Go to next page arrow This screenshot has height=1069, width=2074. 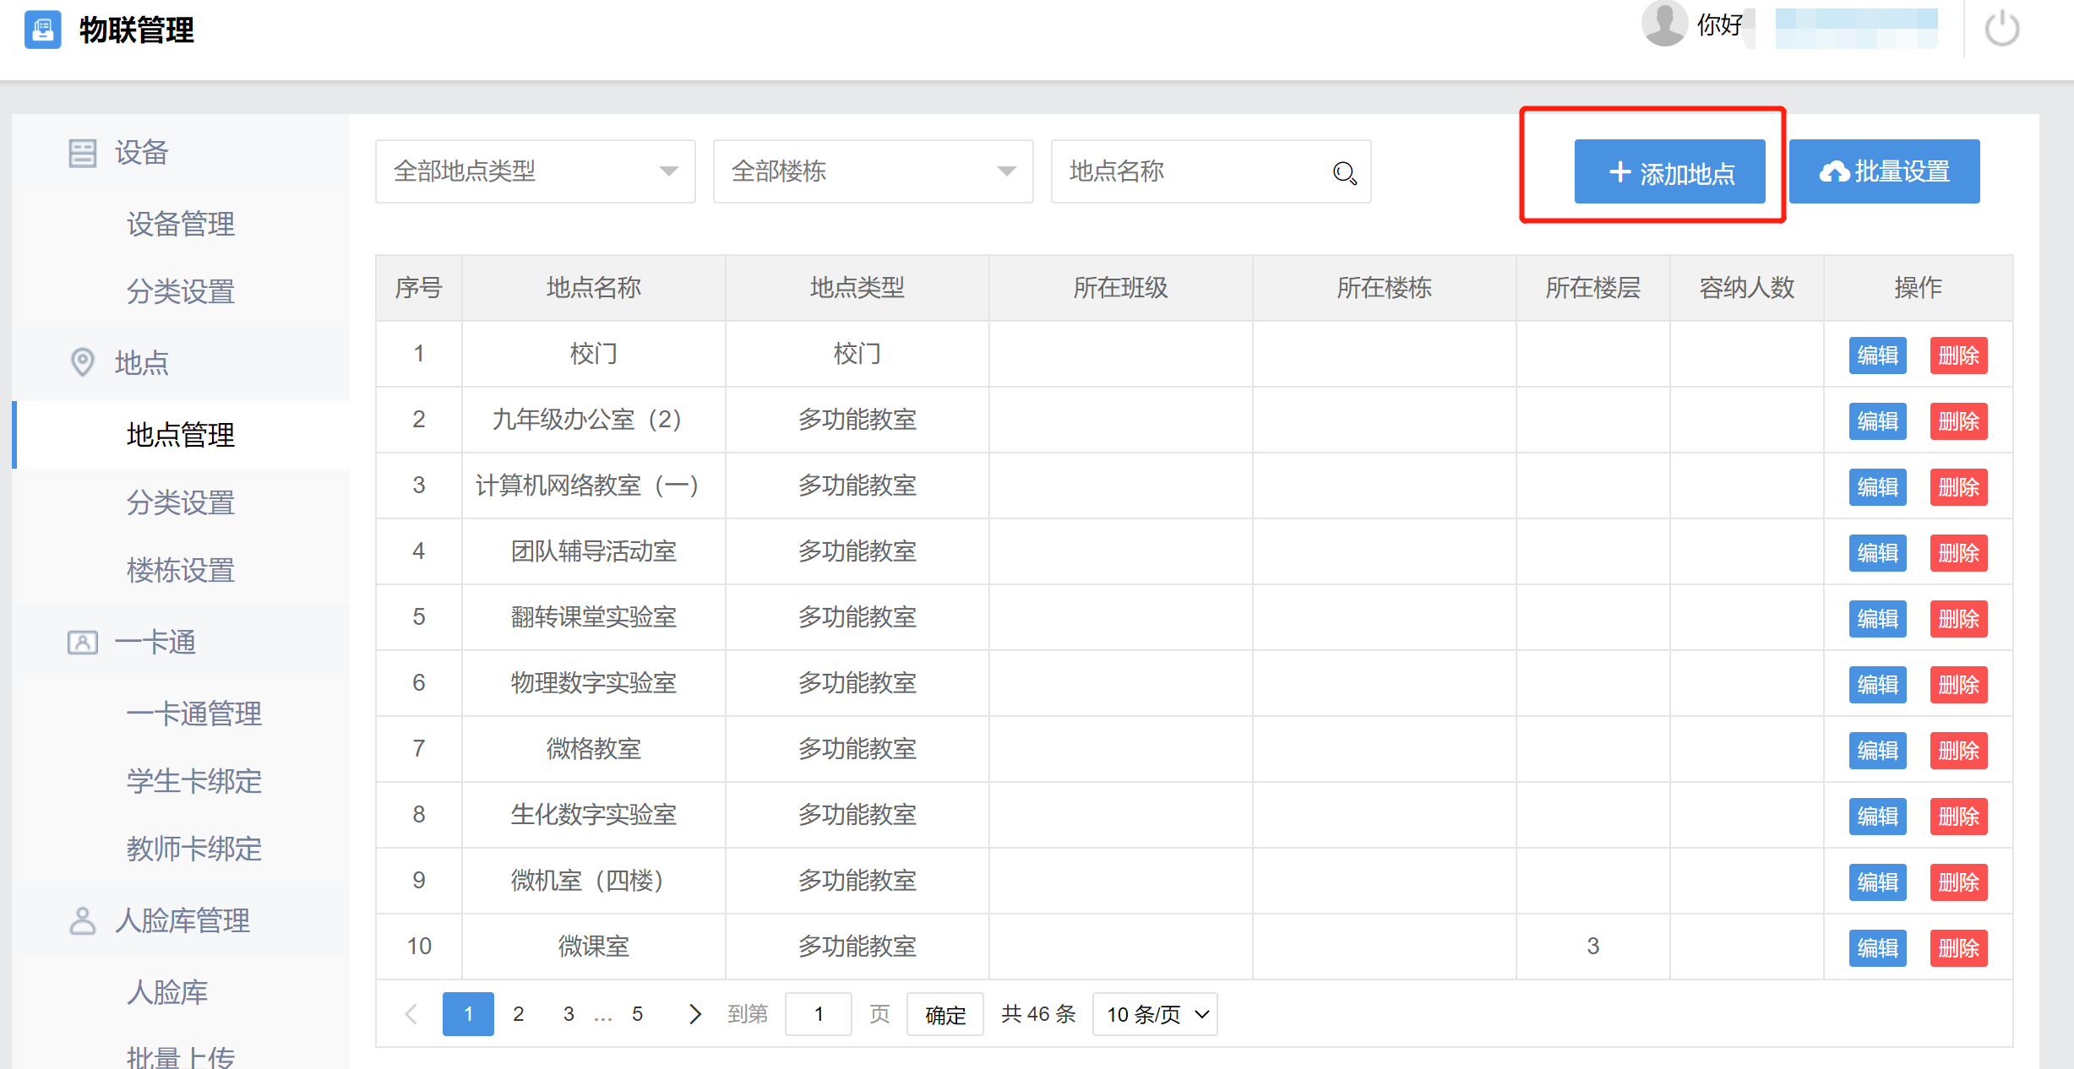pyautogui.click(x=694, y=1014)
